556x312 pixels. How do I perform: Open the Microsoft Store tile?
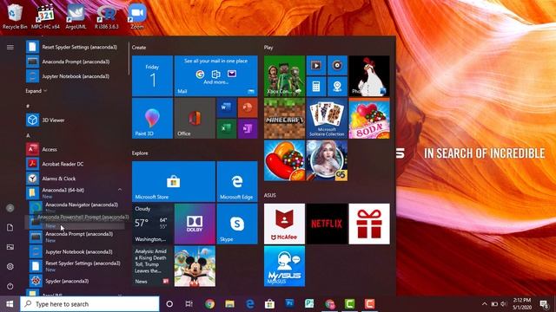(x=174, y=181)
